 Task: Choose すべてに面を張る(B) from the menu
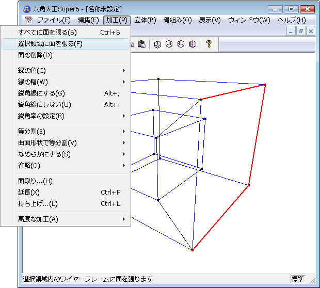pos(66,33)
